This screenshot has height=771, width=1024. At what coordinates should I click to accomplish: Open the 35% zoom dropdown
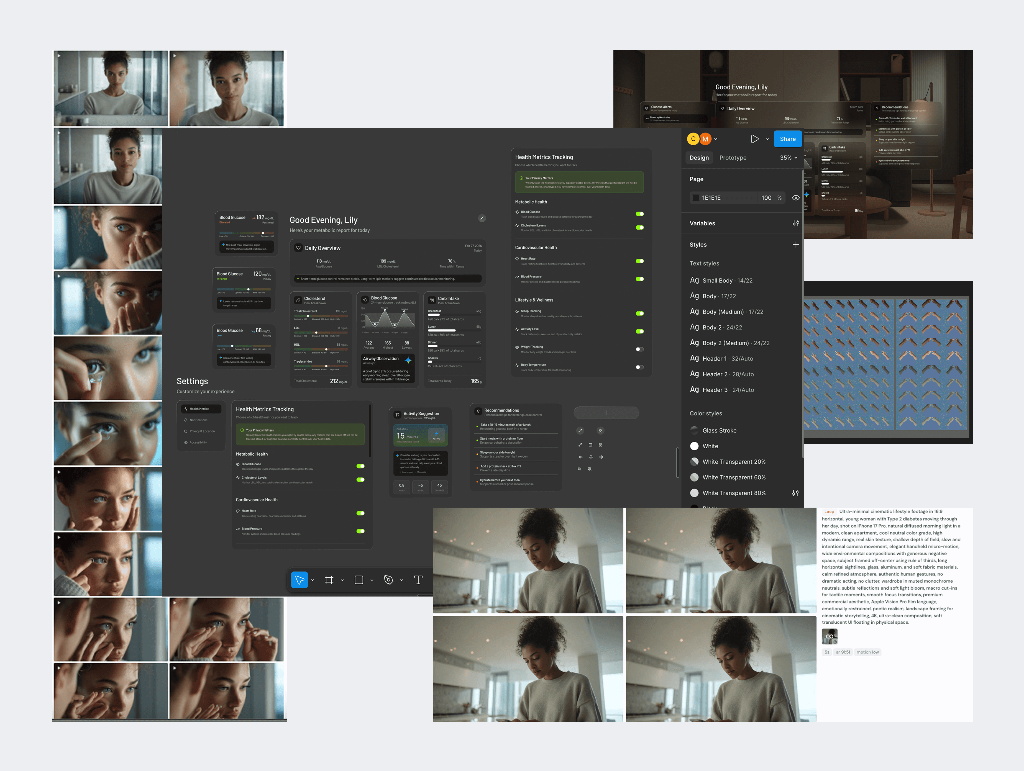[x=789, y=158]
